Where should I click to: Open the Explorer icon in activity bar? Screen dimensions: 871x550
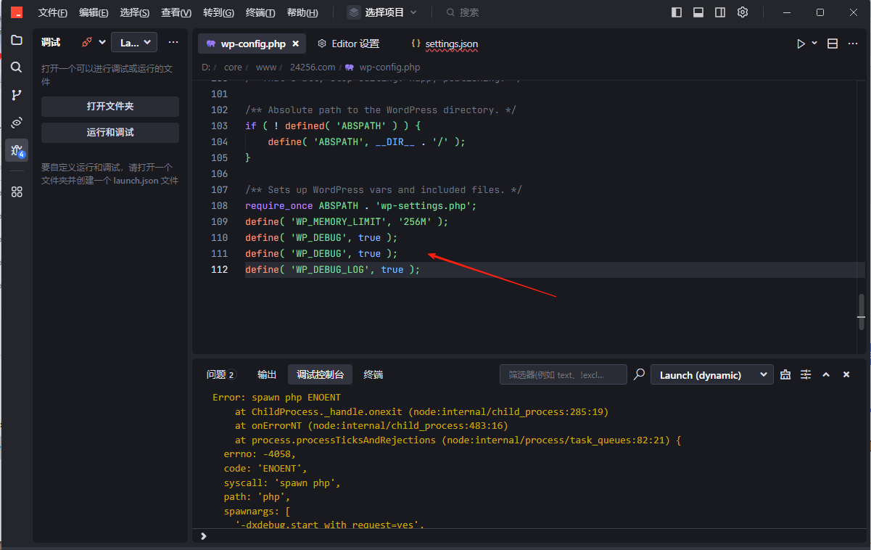(17, 40)
